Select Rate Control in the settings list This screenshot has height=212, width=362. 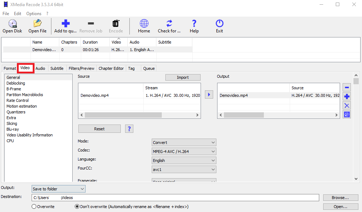[18, 100]
